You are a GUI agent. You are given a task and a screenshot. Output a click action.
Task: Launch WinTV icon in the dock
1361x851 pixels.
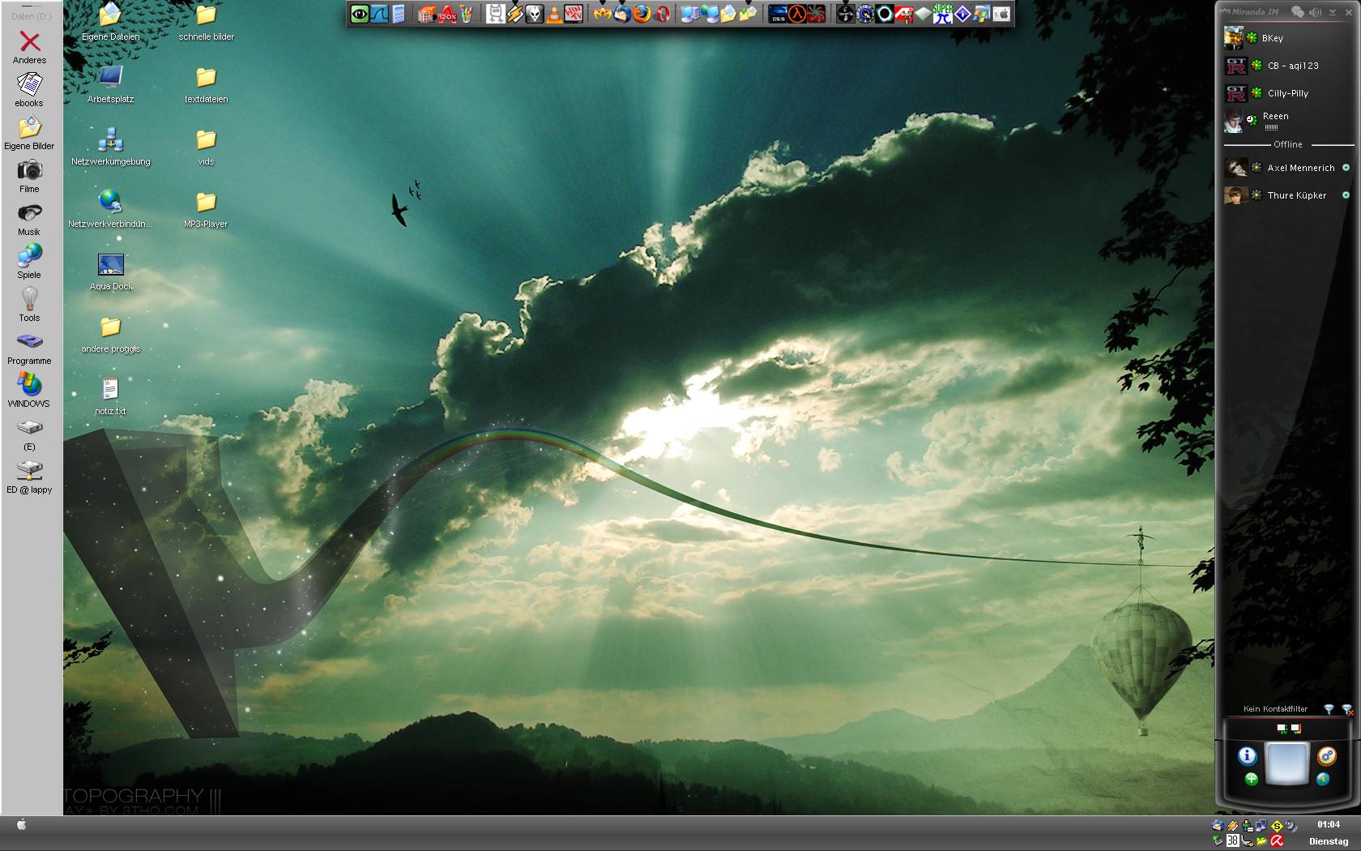[574, 14]
